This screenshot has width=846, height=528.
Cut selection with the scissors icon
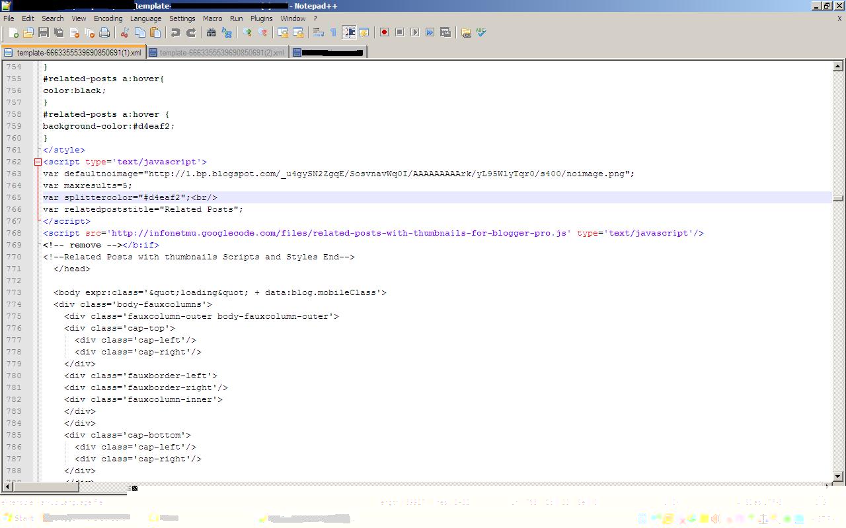pyautogui.click(x=124, y=32)
